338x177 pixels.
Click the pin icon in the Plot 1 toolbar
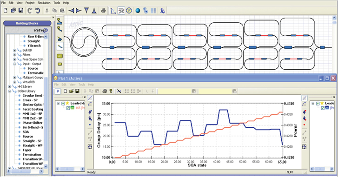(x=58, y=92)
